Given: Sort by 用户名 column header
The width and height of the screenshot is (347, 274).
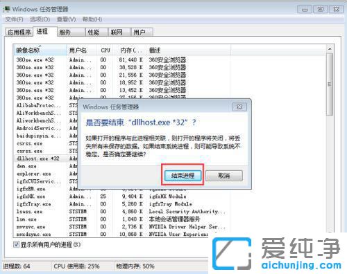Looking at the screenshot, I should coord(81,50).
